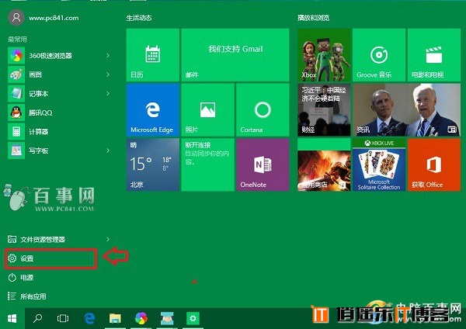Open the 照片 photos tile
Image resolution: width=466 pixels, height=329 pixels.
click(207, 109)
